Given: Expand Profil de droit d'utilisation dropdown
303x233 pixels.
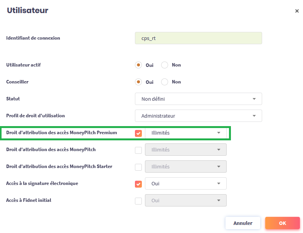Looking at the screenshot, I should click(198, 116).
